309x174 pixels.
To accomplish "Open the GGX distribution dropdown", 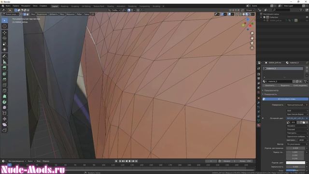I will click(297, 111).
